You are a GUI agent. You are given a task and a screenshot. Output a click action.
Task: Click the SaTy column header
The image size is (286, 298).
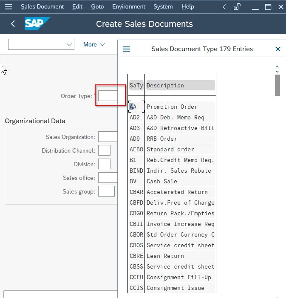click(136, 86)
